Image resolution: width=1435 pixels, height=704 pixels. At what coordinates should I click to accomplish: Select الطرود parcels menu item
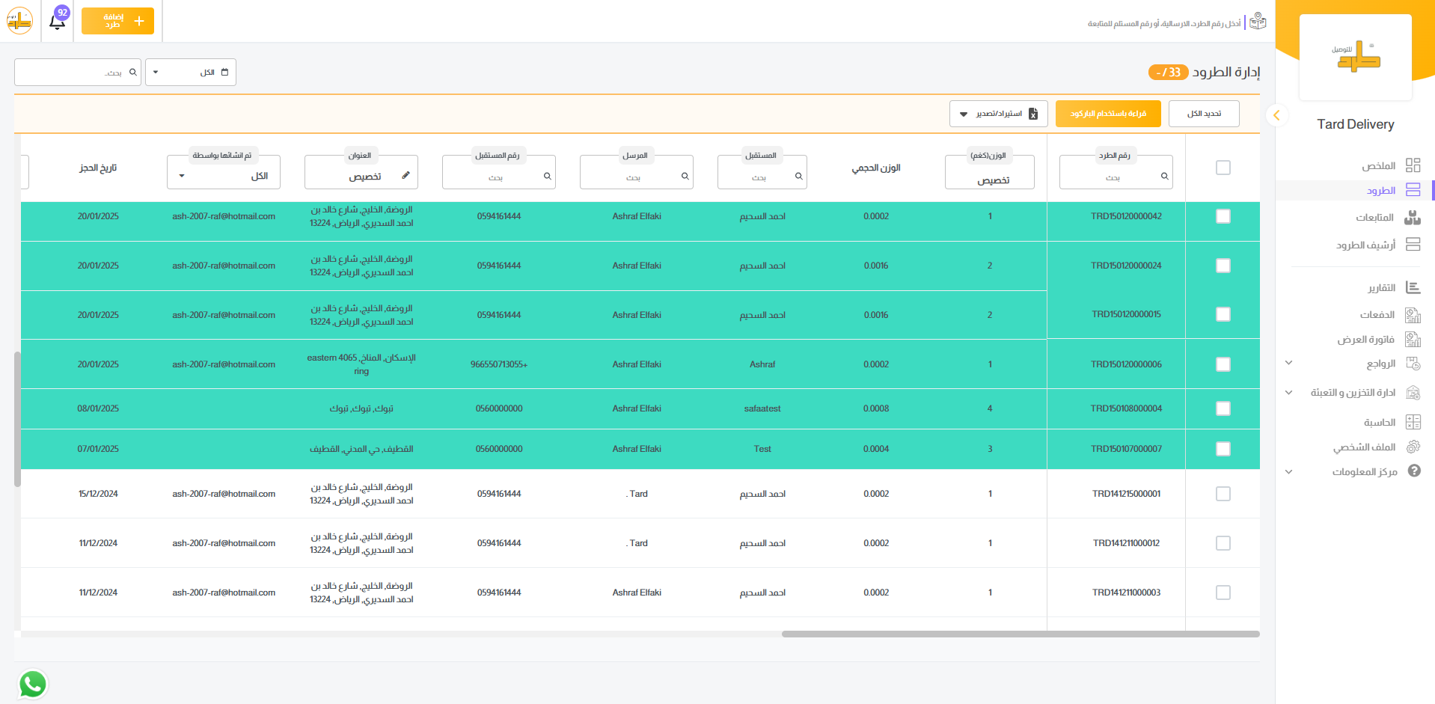1380,191
